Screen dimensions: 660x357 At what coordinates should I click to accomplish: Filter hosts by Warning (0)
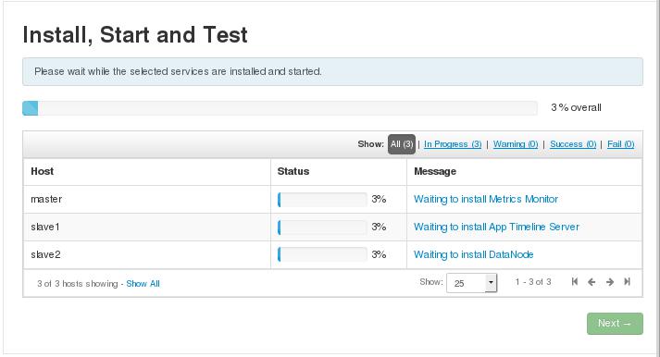[516, 144]
